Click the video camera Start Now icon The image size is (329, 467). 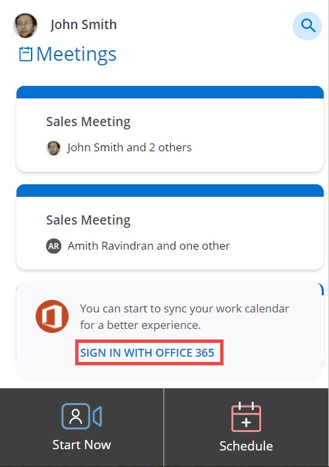(82, 416)
